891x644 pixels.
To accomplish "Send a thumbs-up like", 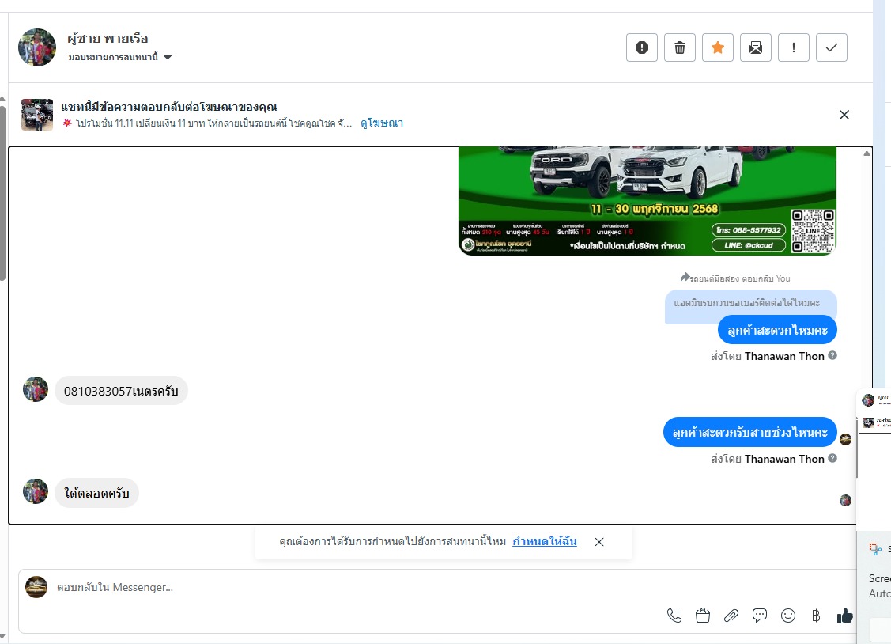I will 844,616.
